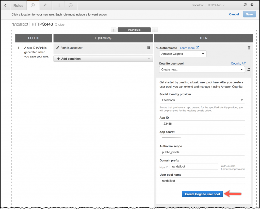This screenshot has height=209, width=260.
Task: Open the Authenticate Learn more link
Action: tap(189, 48)
